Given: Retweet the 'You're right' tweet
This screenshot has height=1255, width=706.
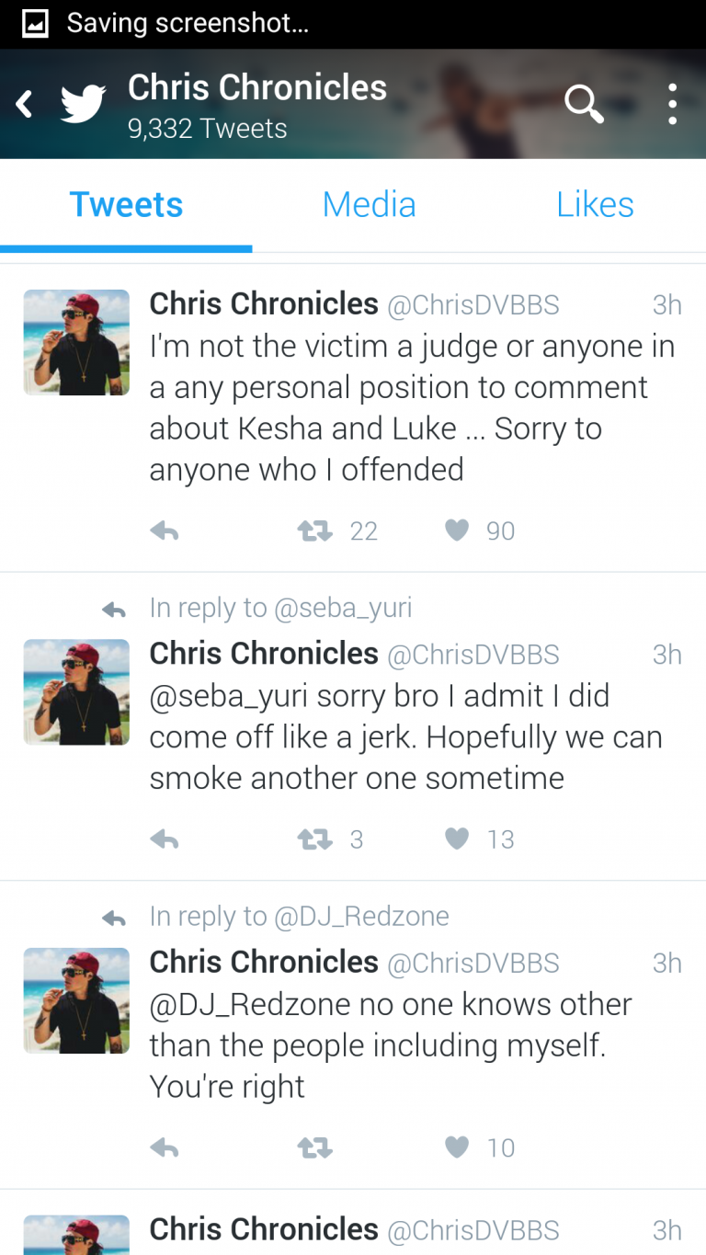Looking at the screenshot, I should click(314, 1147).
